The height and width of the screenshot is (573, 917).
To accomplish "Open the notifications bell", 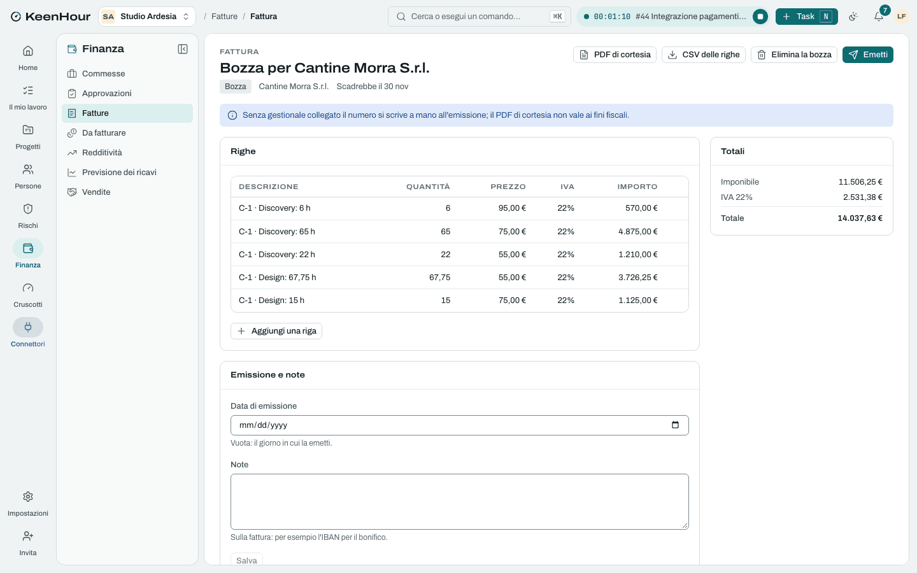I will 879,17.
